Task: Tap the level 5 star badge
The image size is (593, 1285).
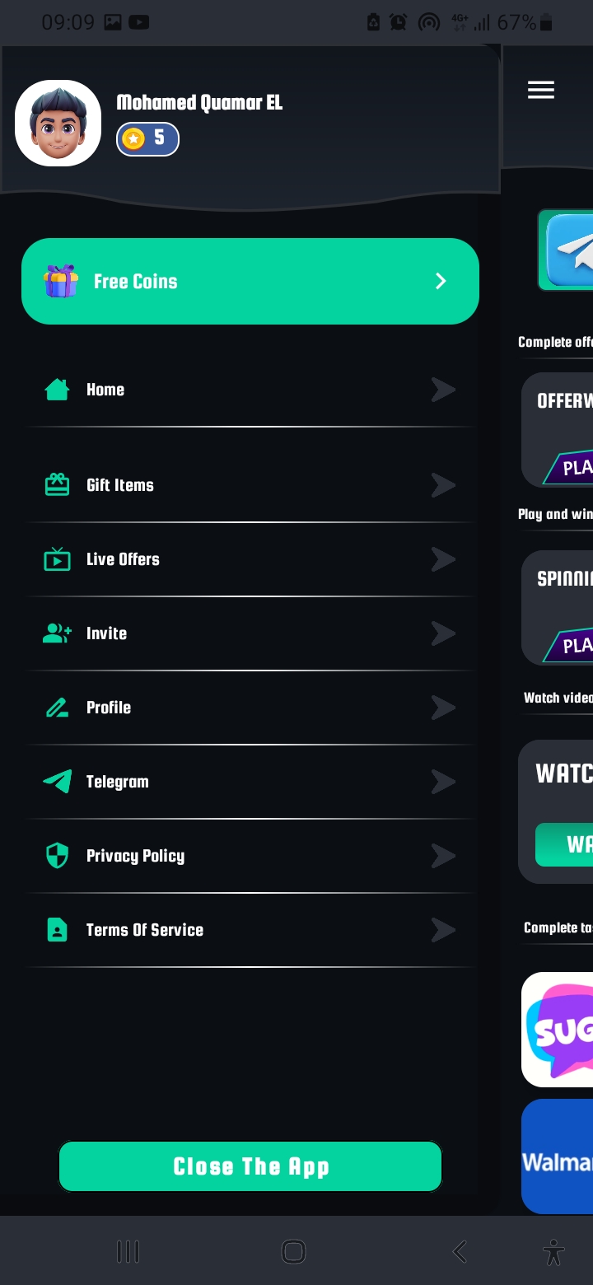Action: (x=147, y=138)
